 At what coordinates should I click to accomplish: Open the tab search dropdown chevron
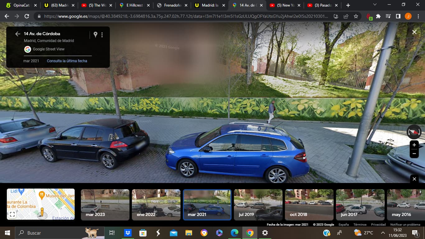point(375,5)
